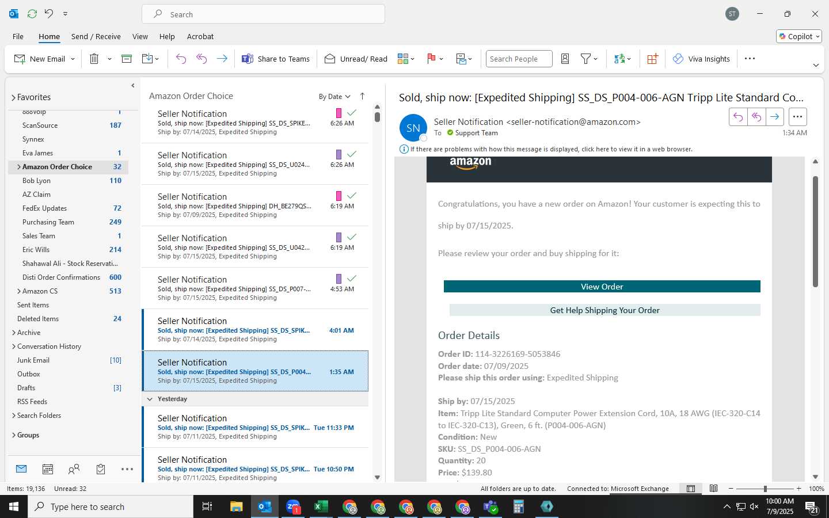Click the Filter Email funnel icon

point(585,59)
